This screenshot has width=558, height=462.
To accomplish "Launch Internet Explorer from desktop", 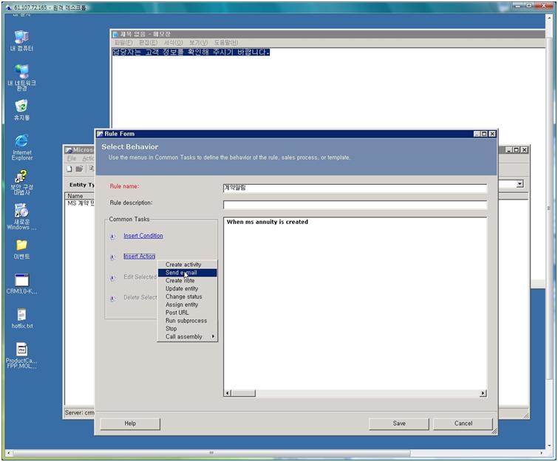I will [x=21, y=147].
